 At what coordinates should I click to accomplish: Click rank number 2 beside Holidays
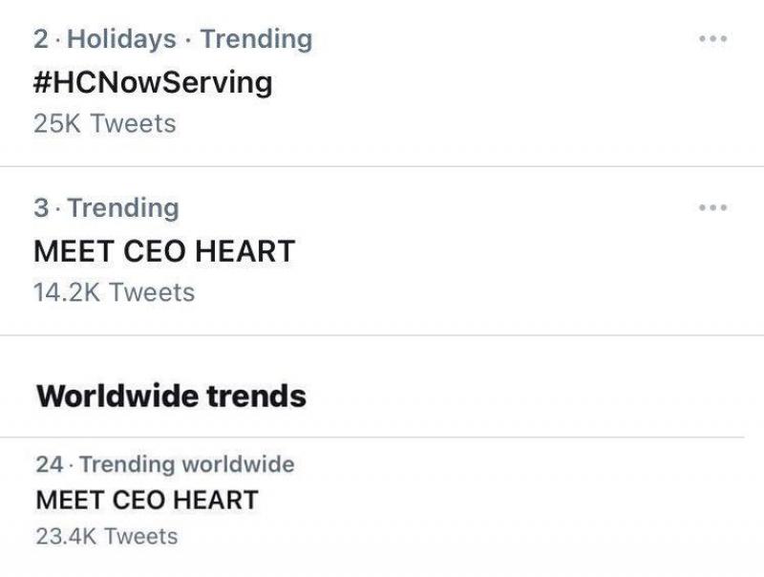pyautogui.click(x=40, y=39)
